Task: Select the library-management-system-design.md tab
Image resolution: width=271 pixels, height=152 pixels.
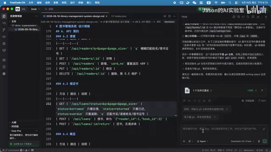Action: 75,16
